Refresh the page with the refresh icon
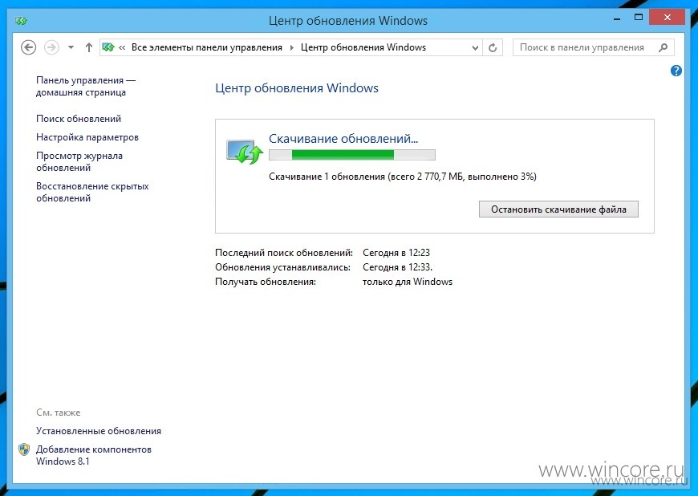This screenshot has width=698, height=496. [493, 47]
